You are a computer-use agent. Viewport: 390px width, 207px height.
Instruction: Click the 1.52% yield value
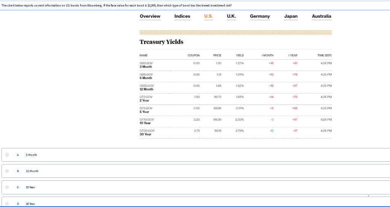(x=240, y=86)
